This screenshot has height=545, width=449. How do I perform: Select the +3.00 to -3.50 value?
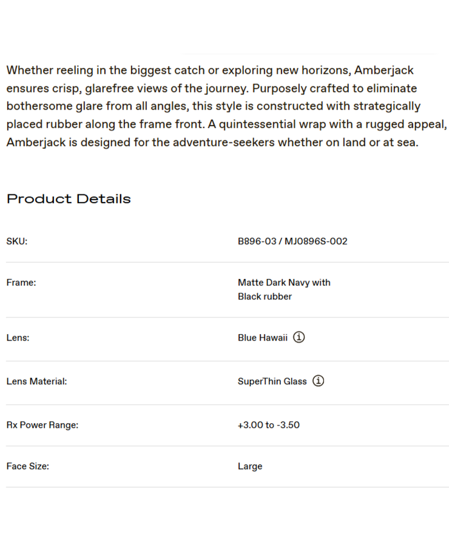(268, 425)
